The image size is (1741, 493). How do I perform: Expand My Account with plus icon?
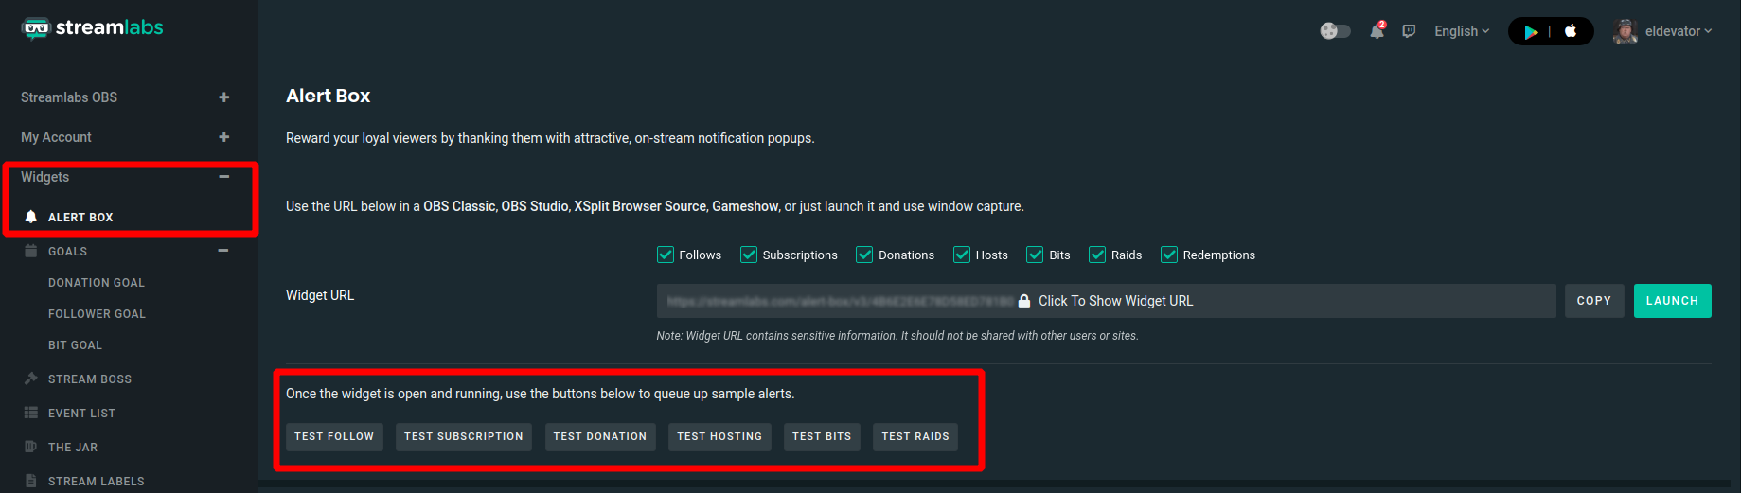[224, 137]
